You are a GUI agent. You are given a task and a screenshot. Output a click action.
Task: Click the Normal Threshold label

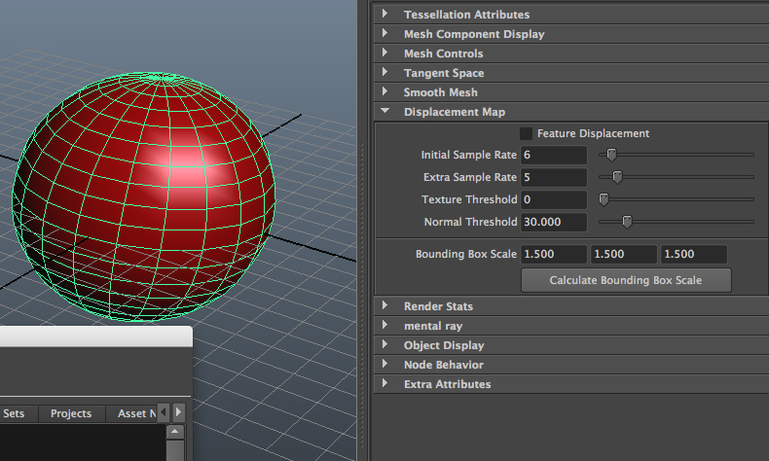470,222
